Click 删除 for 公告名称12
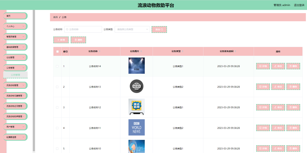 [x=293, y=107]
